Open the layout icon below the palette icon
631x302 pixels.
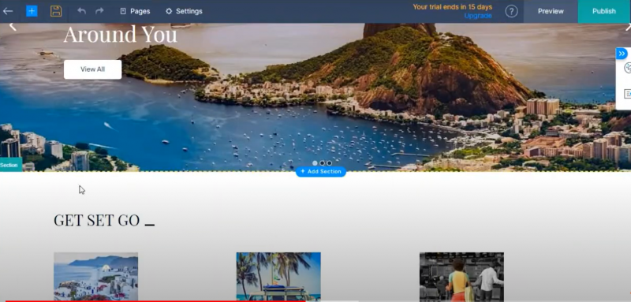627,94
